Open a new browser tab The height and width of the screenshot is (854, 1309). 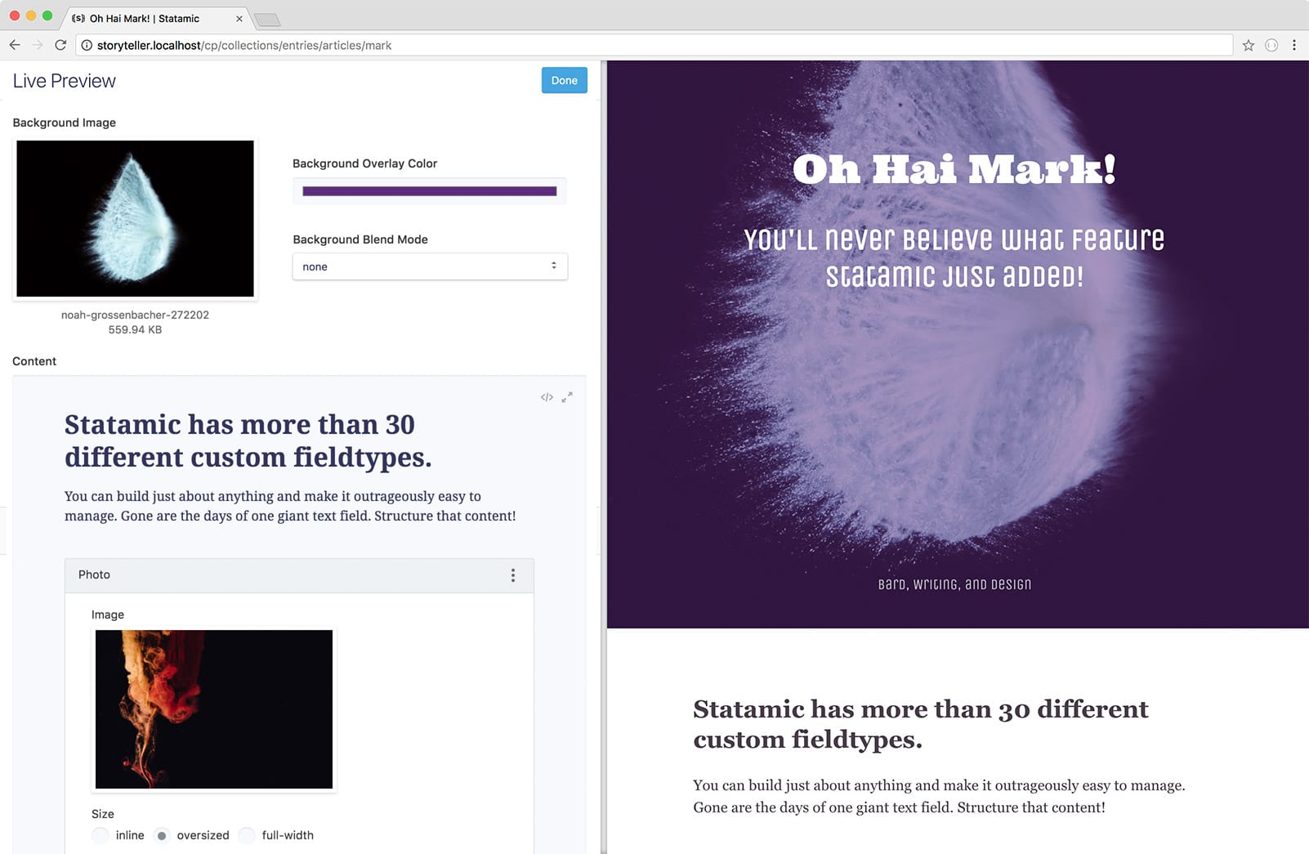(x=267, y=20)
